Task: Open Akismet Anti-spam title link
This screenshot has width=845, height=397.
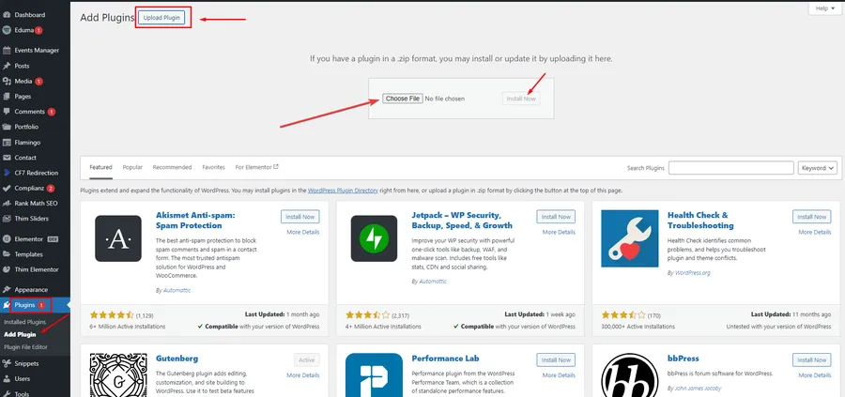Action: pos(195,221)
